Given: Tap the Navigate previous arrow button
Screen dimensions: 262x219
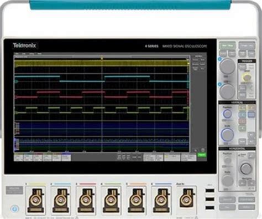Looking at the screenshot, I should click(x=242, y=184).
